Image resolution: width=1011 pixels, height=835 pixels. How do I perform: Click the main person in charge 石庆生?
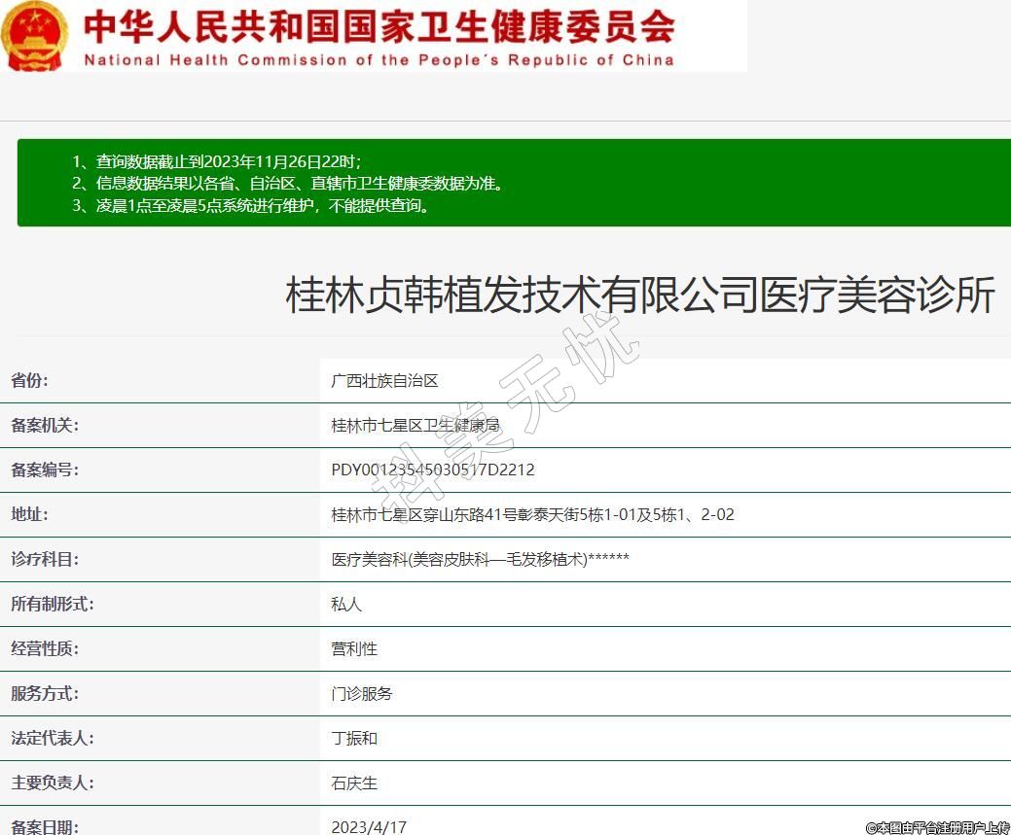coord(354,783)
